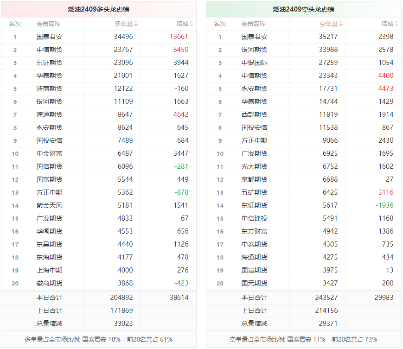Select 中金财富 row
The width and height of the screenshot is (403, 349).
click(99, 153)
